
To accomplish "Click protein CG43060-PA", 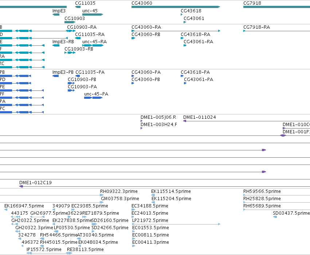I will click(x=146, y=72).
